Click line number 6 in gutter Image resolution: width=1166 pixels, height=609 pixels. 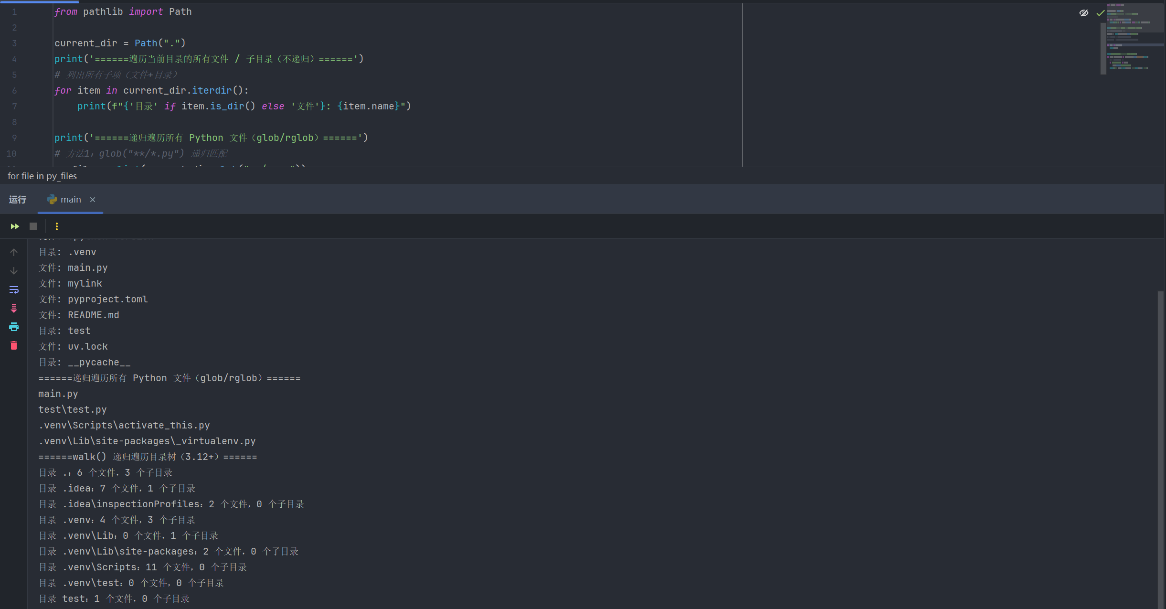pyautogui.click(x=14, y=91)
